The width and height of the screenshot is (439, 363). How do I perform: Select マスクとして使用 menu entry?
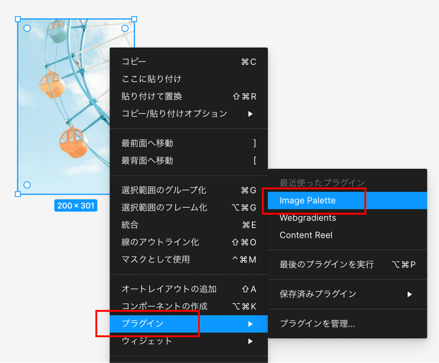pos(189,259)
